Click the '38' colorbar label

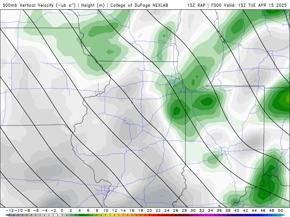click(228, 210)
